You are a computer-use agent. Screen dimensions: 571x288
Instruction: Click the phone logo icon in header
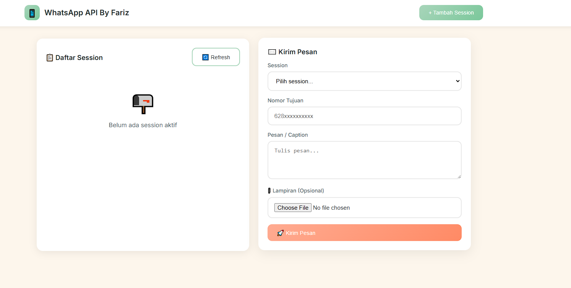(x=32, y=13)
